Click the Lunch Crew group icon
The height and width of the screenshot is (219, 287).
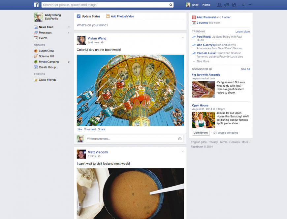pos(36,51)
